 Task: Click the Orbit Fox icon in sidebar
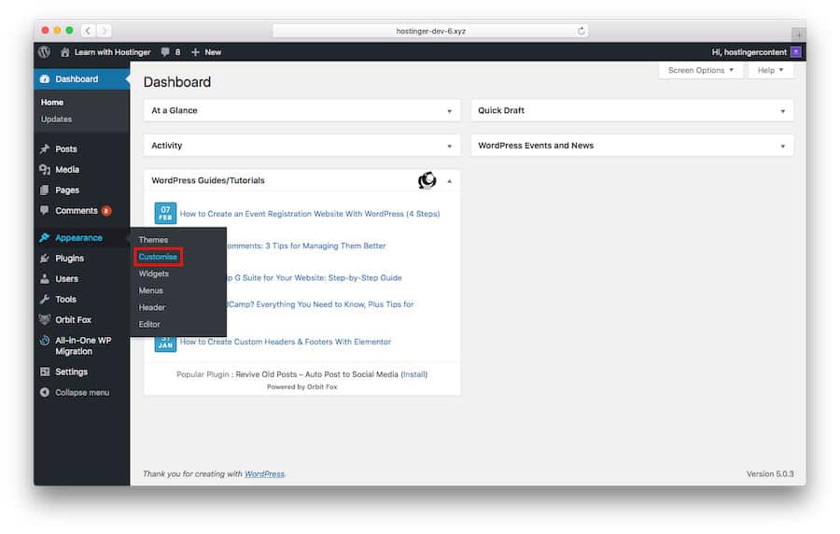point(45,320)
